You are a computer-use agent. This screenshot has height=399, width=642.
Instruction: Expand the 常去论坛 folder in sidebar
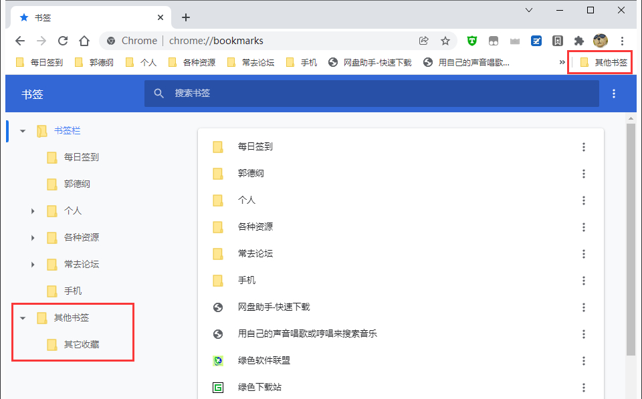pyautogui.click(x=33, y=265)
